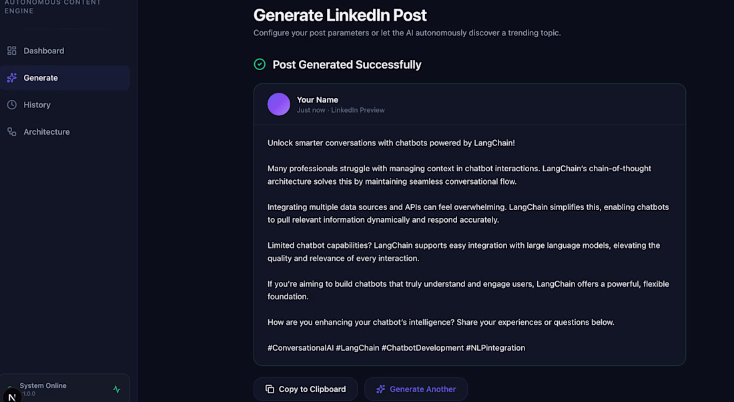734x402 pixels.
Task: Click the sparkle icon on Generate Another
Action: [380, 389]
